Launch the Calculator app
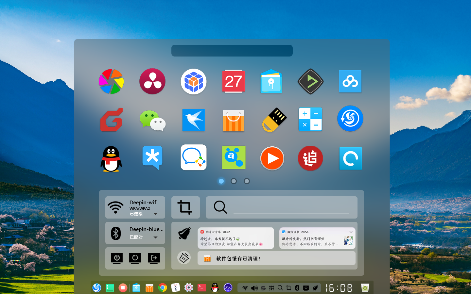471x294 pixels. coord(310,119)
